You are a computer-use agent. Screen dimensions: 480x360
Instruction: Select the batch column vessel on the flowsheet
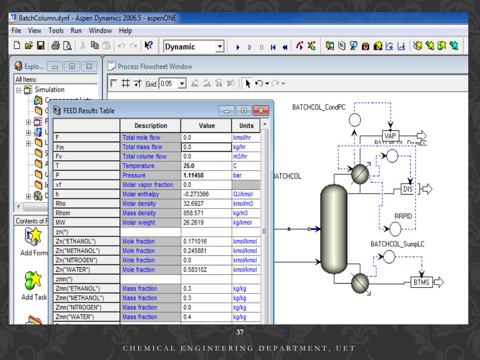click(x=334, y=229)
